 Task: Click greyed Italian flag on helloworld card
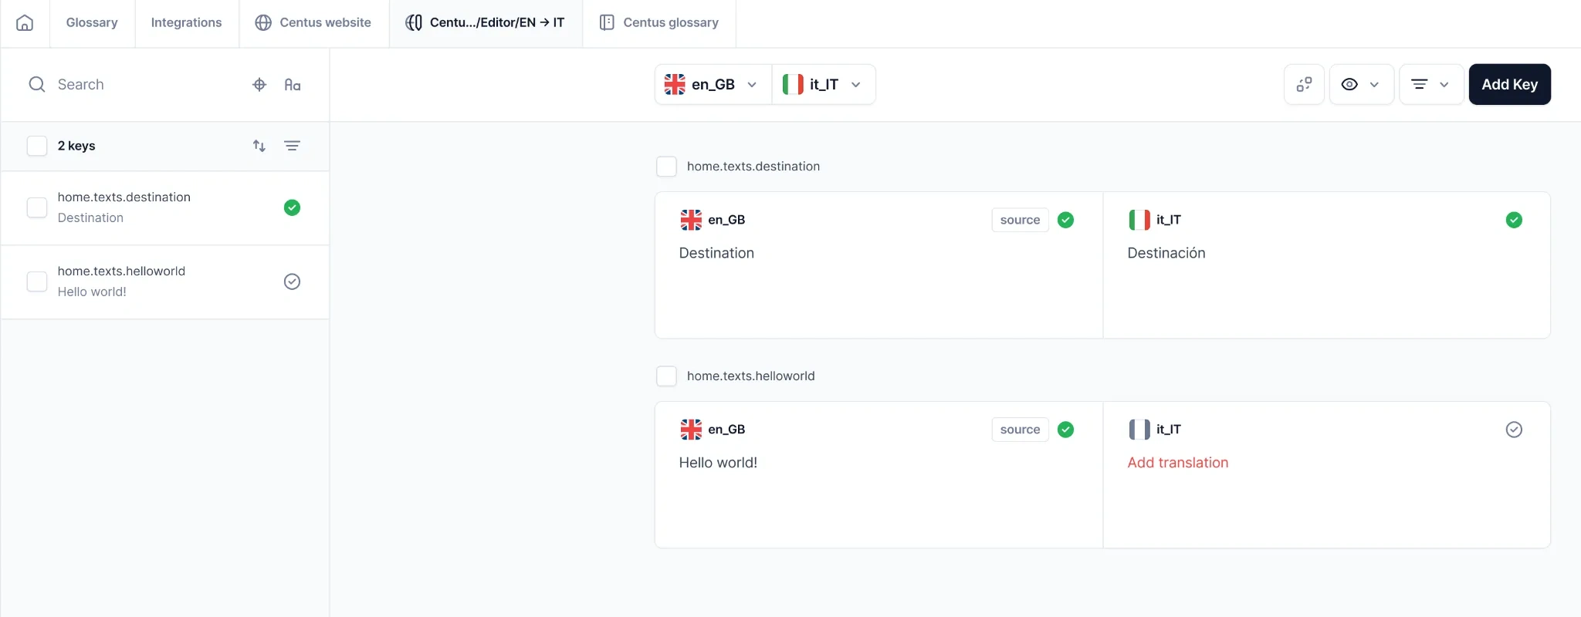coord(1139,430)
